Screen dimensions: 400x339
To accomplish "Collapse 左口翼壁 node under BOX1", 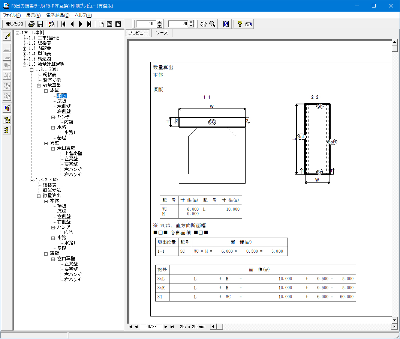I will coord(53,149).
